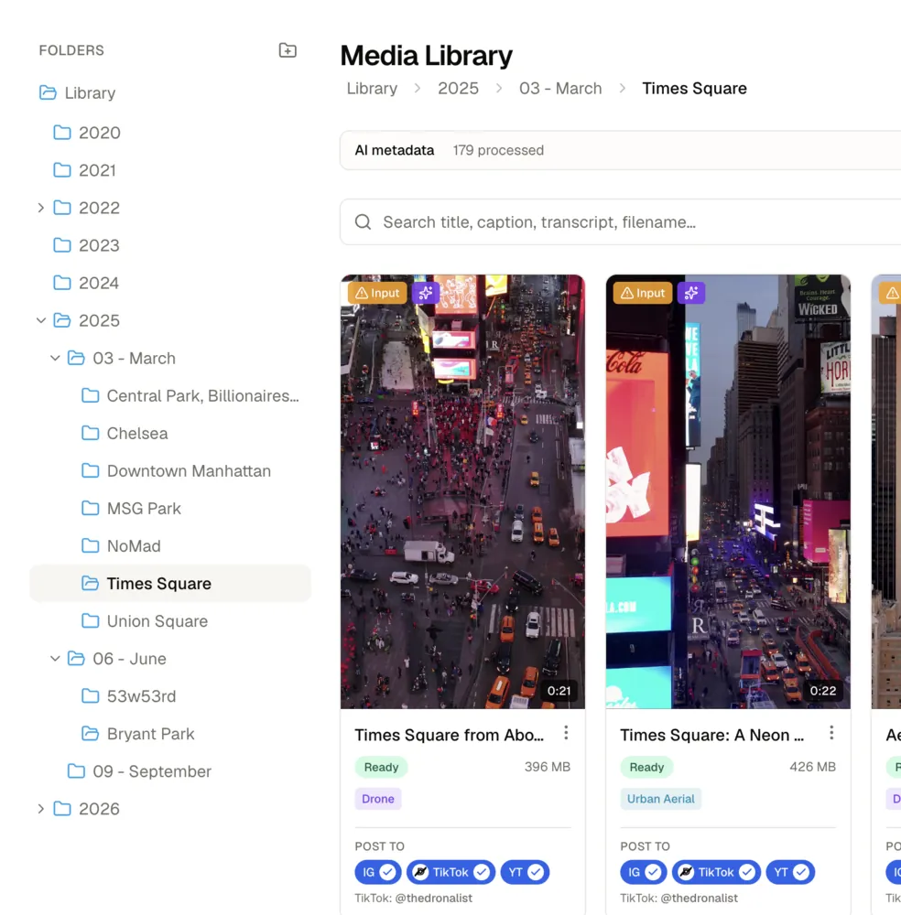This screenshot has width=901, height=915.
Task: Go to Library in the breadcrumb
Action: [372, 88]
